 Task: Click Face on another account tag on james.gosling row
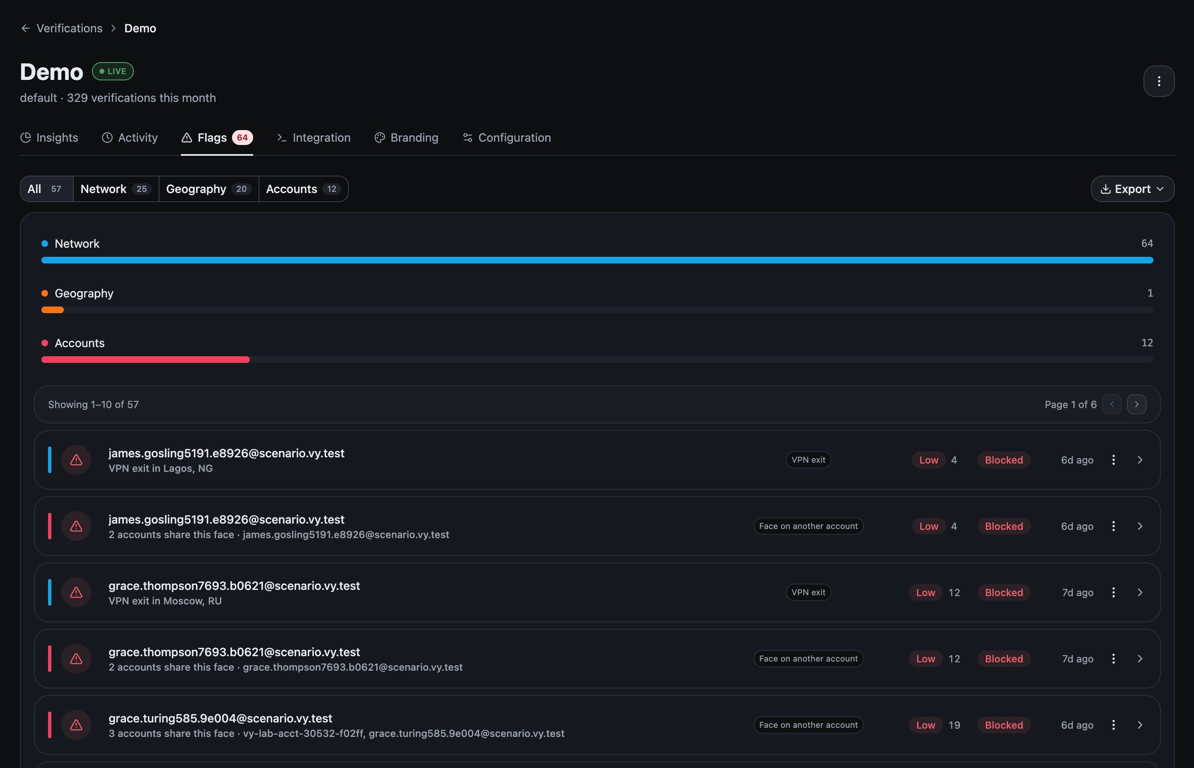[x=808, y=526]
